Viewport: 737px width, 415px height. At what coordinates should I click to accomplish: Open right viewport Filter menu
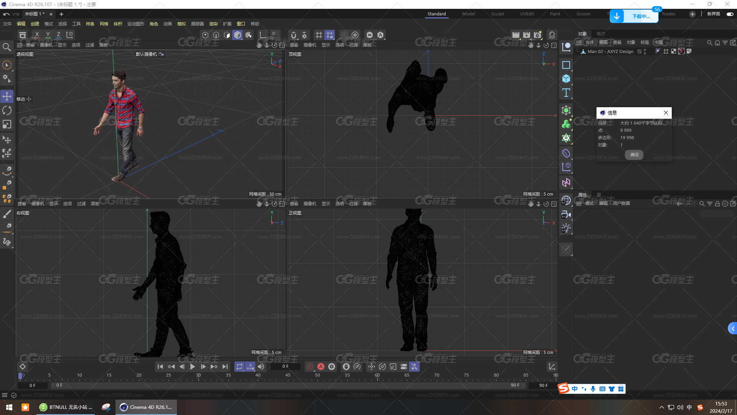point(81,204)
